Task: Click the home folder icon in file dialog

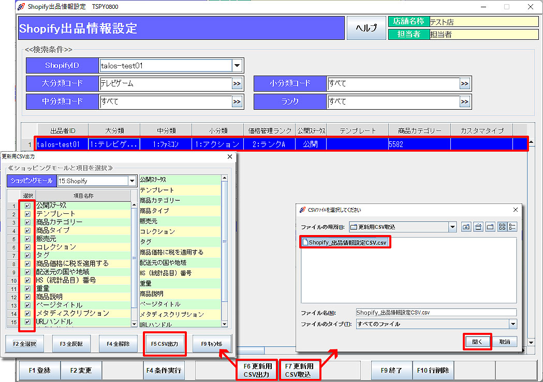Action: [478, 227]
